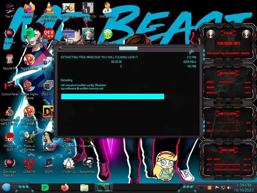Open File Explorer from the taskbar
The width and height of the screenshot is (257, 193).
(84, 188)
